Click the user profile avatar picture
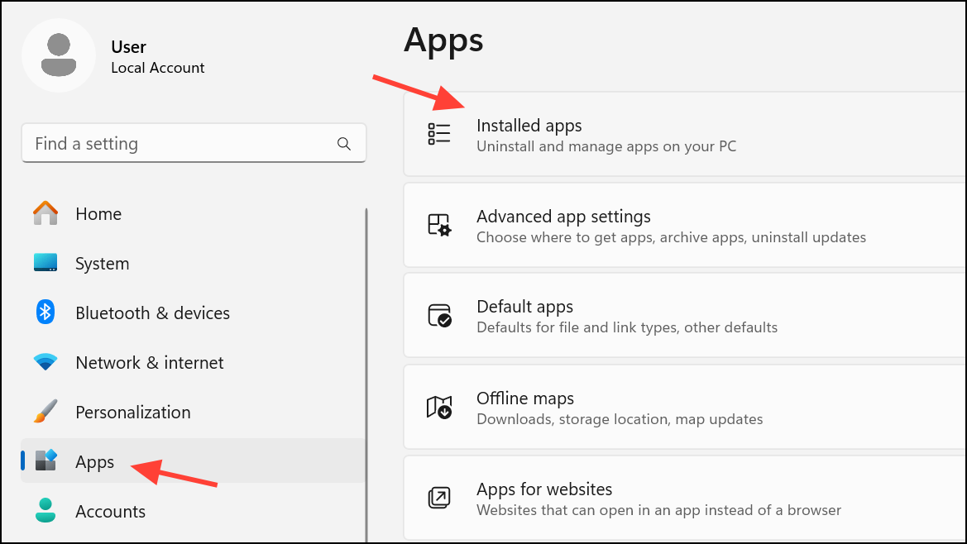This screenshot has width=967, height=544. (59, 55)
